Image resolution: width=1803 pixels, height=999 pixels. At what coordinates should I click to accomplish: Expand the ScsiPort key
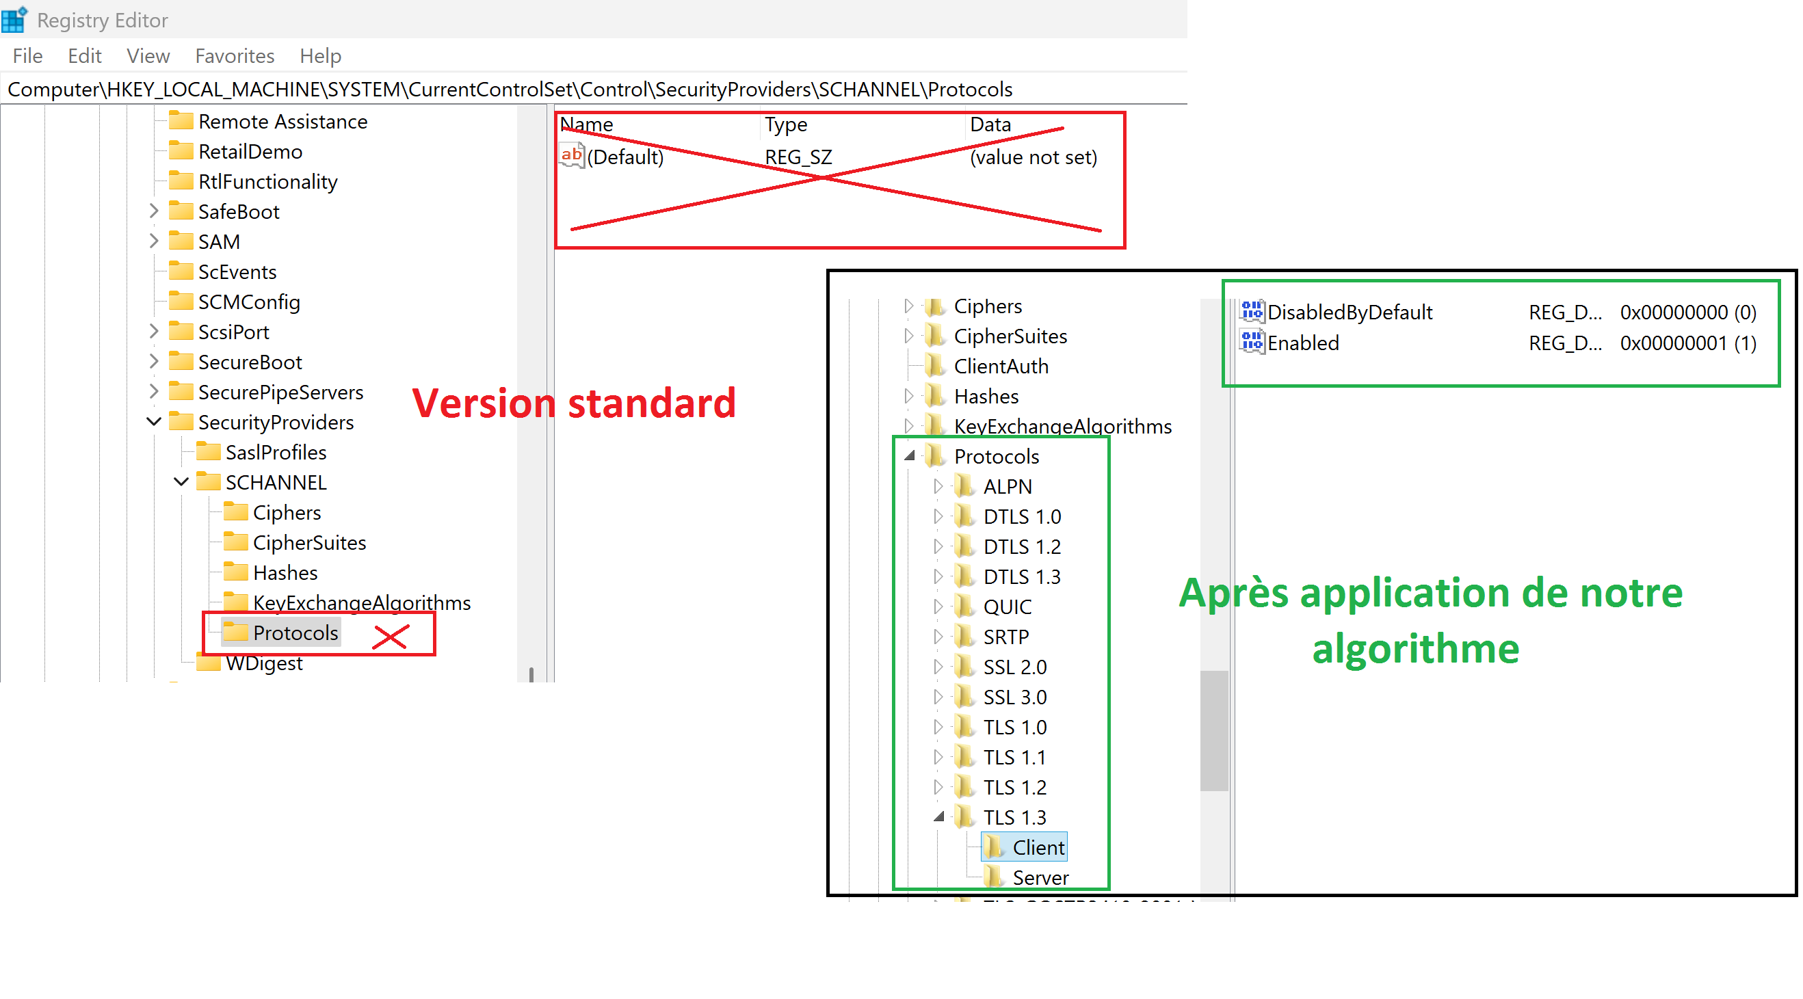coord(154,332)
